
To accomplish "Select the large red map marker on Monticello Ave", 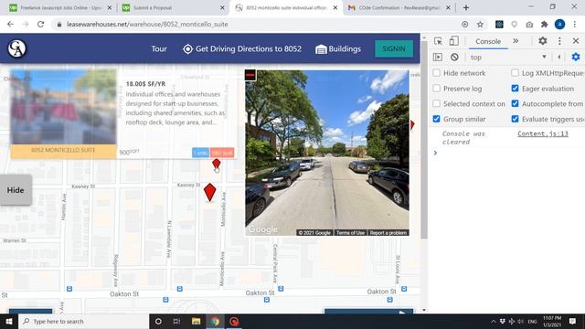I will click(x=209, y=192).
